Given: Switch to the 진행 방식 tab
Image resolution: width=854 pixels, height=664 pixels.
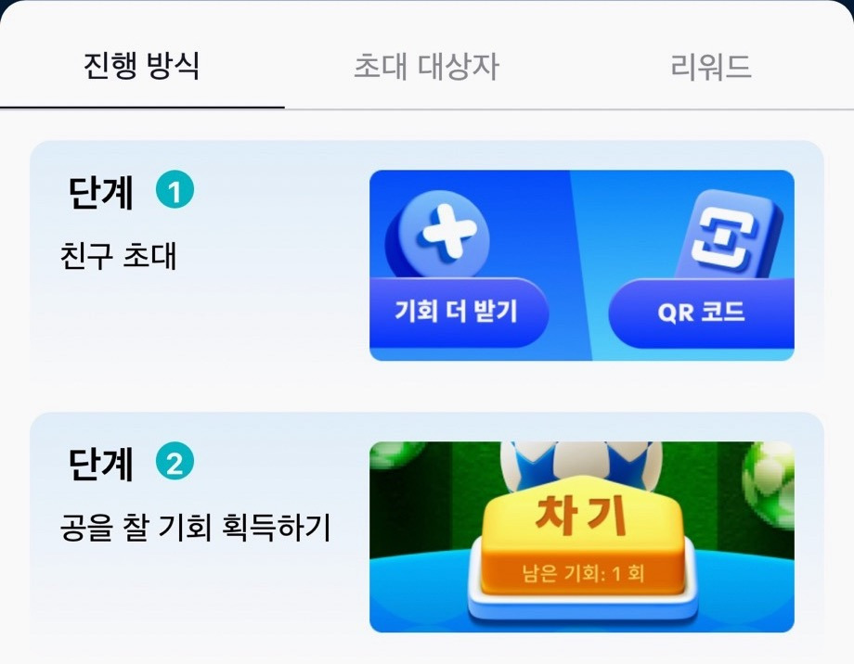Looking at the screenshot, I should [142, 66].
